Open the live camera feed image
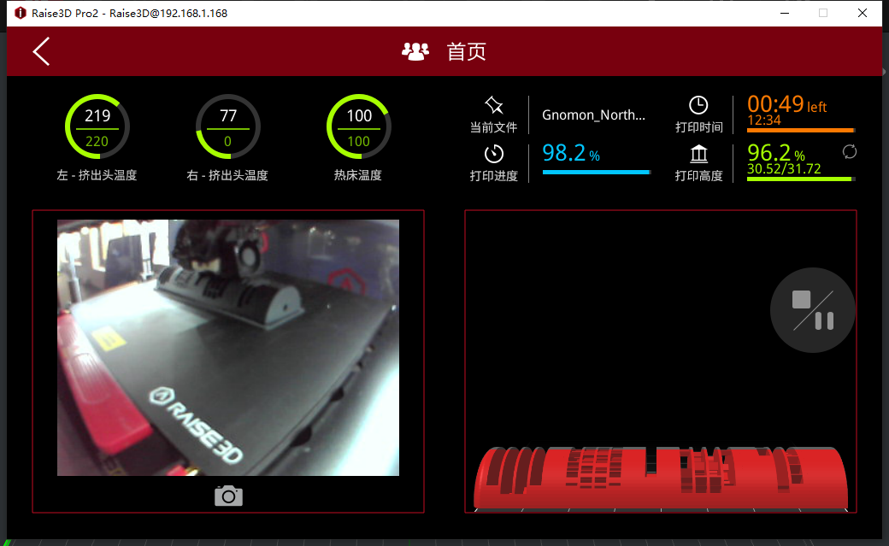The height and width of the screenshot is (546, 889). tap(228, 347)
